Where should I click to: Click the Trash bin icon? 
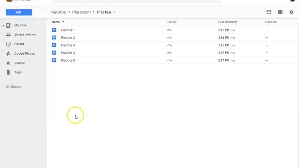8,72
